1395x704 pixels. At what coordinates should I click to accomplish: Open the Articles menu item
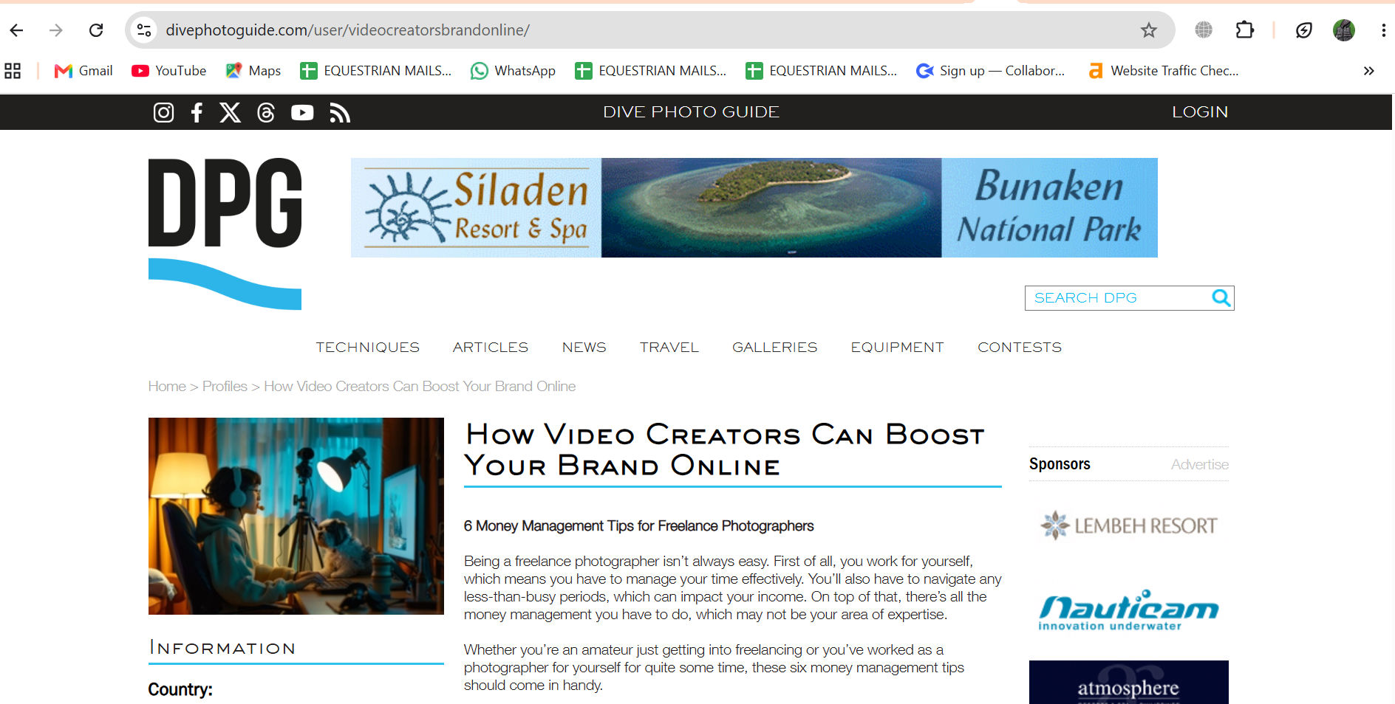[491, 347]
